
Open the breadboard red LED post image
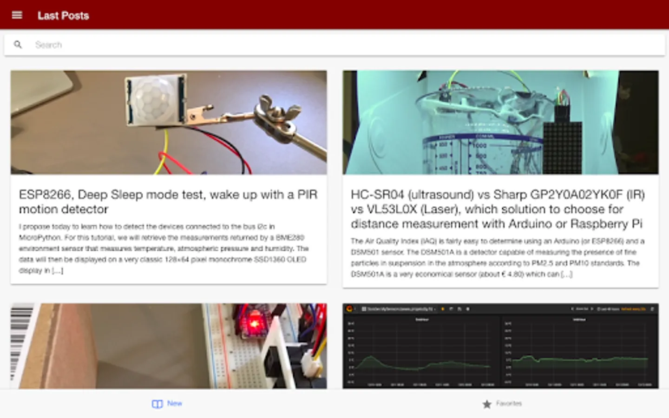pos(169,346)
